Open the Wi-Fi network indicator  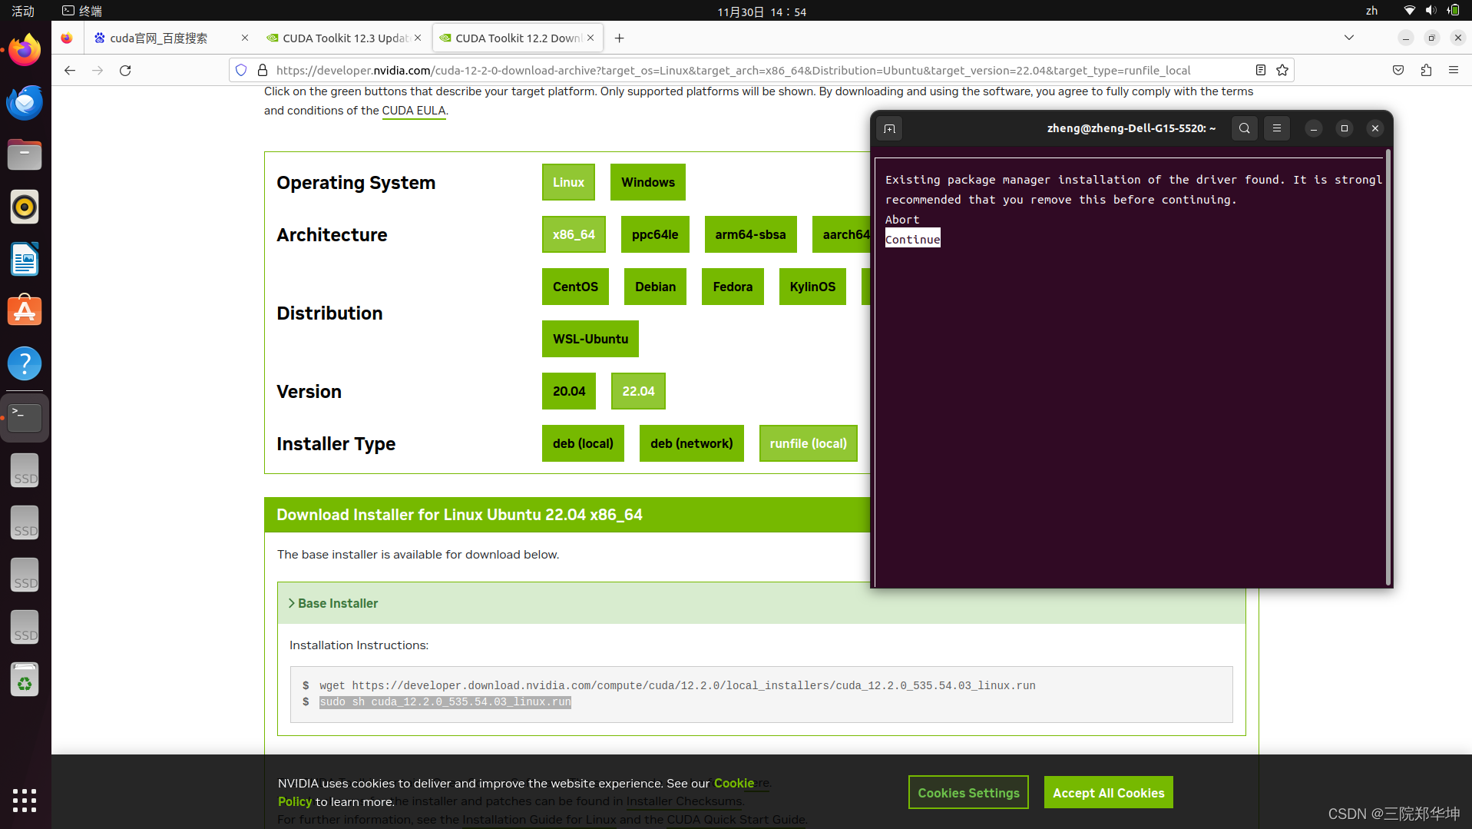[1409, 11]
